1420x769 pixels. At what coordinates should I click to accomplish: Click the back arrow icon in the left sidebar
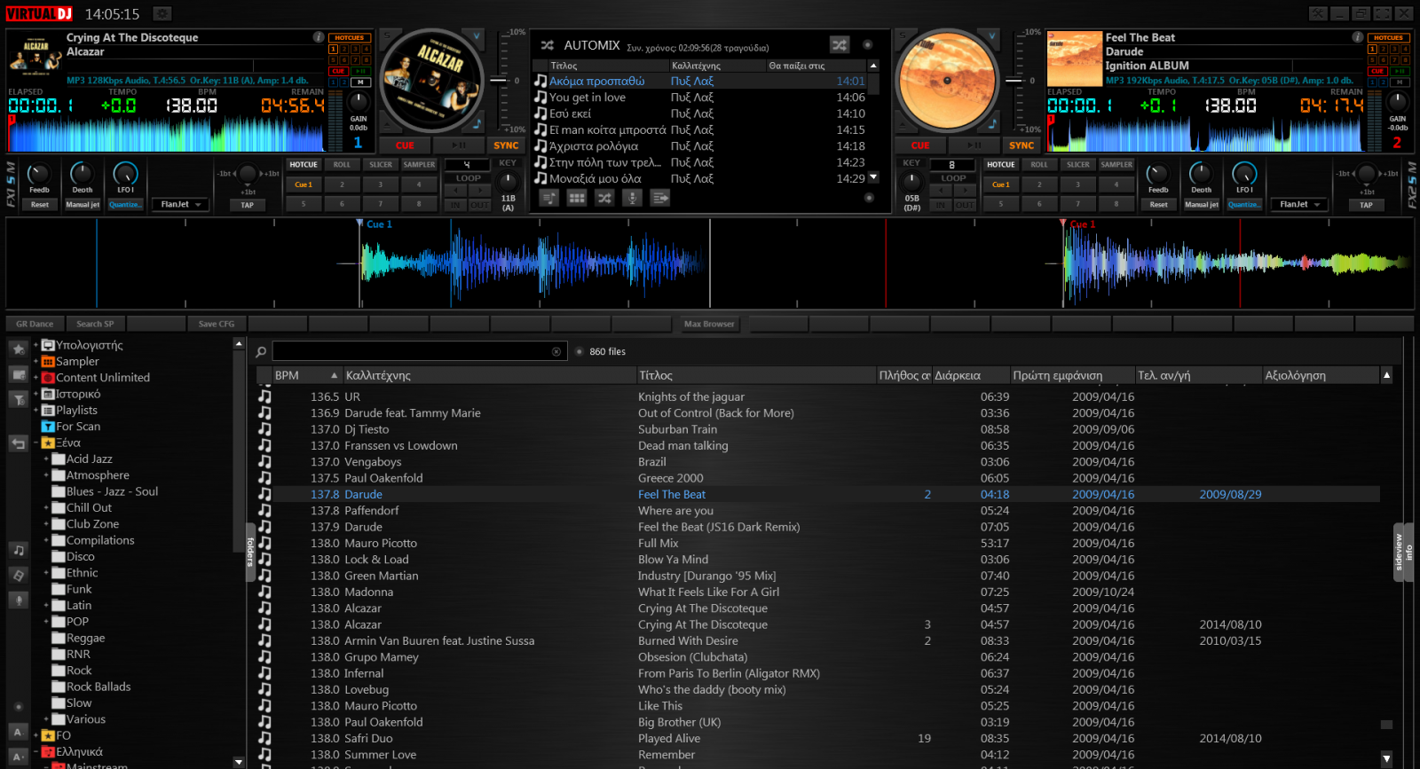click(18, 443)
